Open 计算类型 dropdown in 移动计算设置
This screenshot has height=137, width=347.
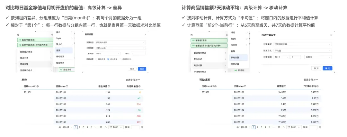click(303, 44)
